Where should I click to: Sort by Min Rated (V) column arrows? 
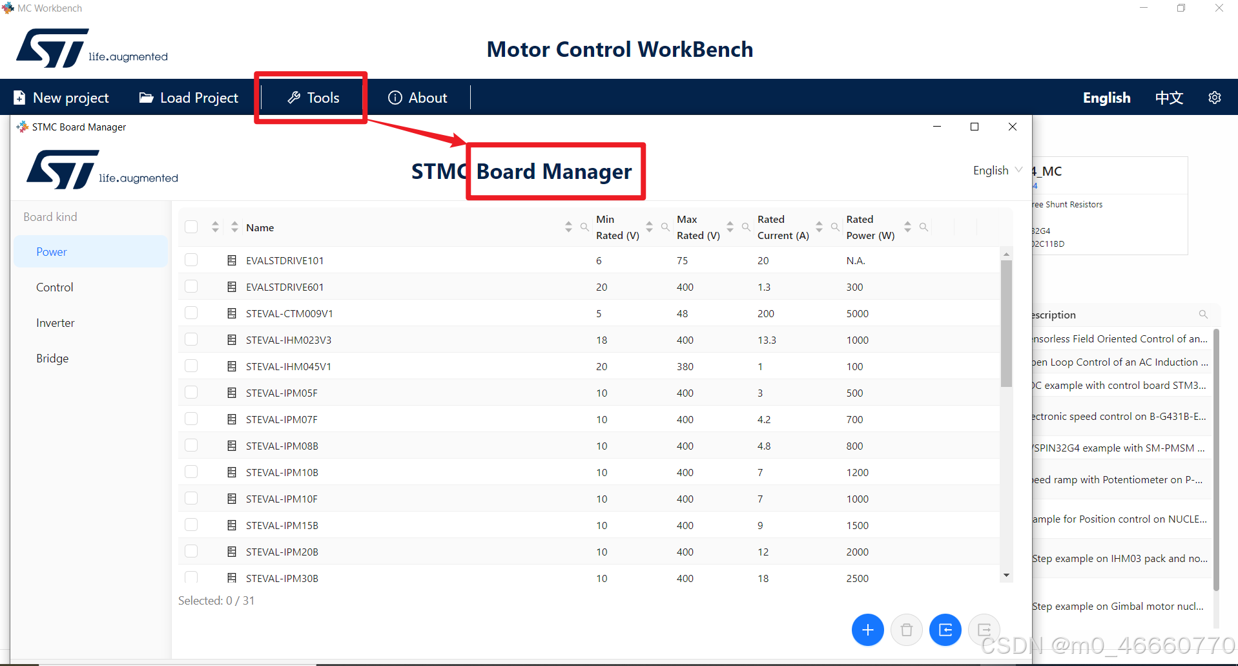click(649, 227)
